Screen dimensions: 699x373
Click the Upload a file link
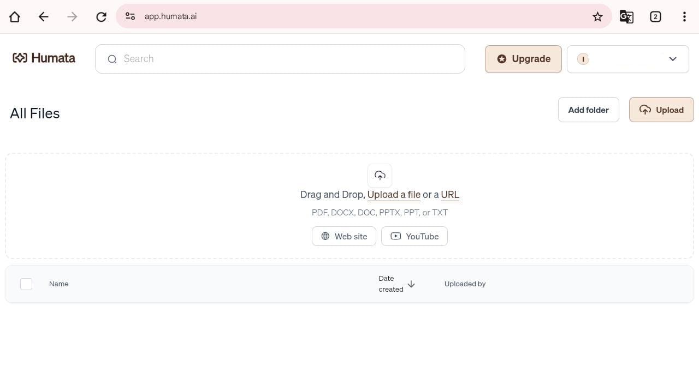(394, 195)
